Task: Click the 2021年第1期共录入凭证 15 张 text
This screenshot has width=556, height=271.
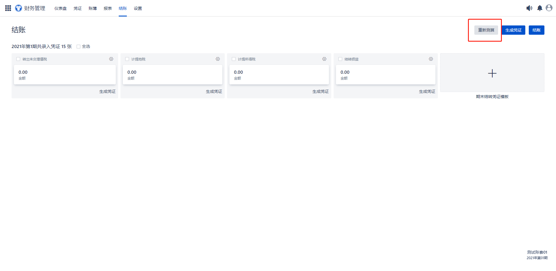Action: (x=42, y=47)
